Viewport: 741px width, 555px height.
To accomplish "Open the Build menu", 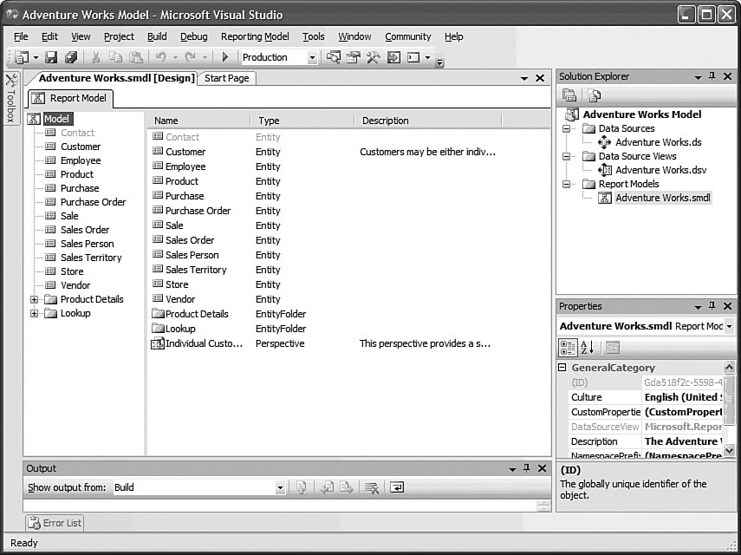I will tap(157, 36).
